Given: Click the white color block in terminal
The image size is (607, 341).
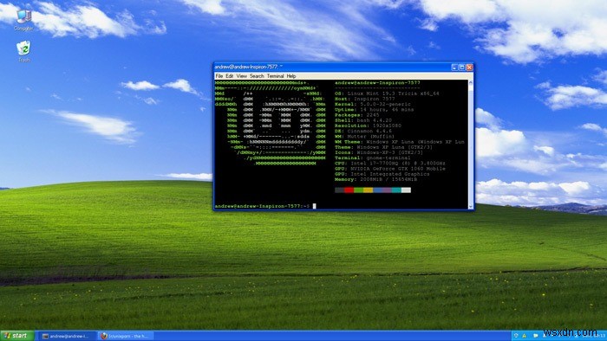Looking at the screenshot, I should pos(406,190).
